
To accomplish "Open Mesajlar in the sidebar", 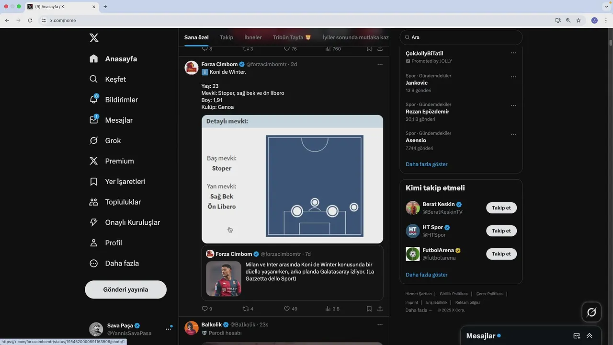I will 111,120.
